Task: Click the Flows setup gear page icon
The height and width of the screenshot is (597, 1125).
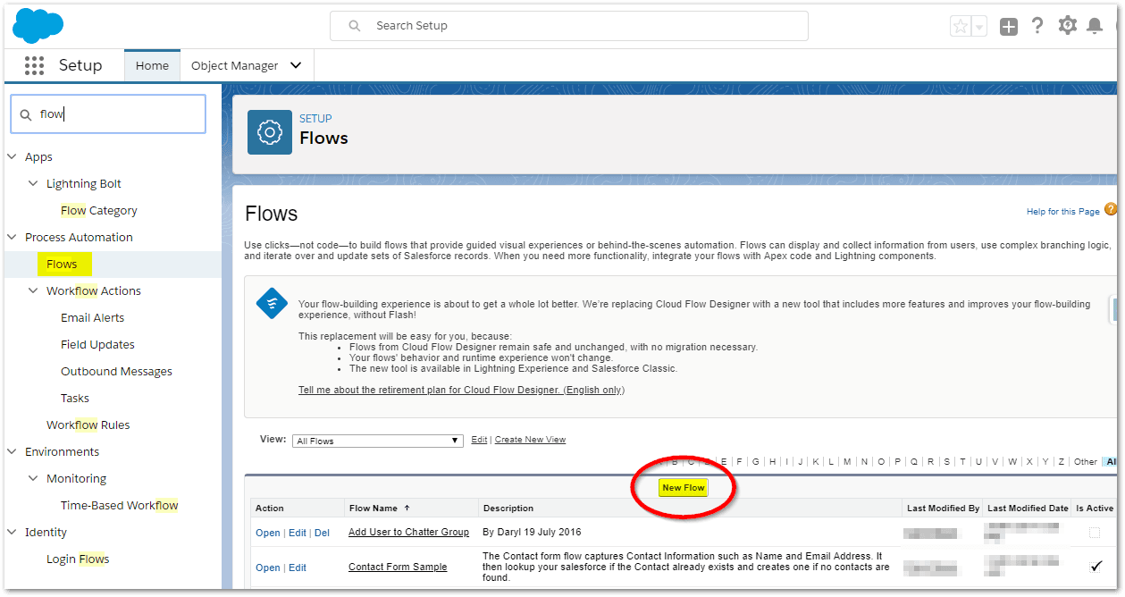Action: click(269, 132)
